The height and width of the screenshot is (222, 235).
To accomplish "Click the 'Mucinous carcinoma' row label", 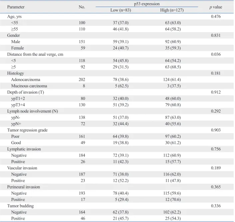I will (x=29, y=86).
